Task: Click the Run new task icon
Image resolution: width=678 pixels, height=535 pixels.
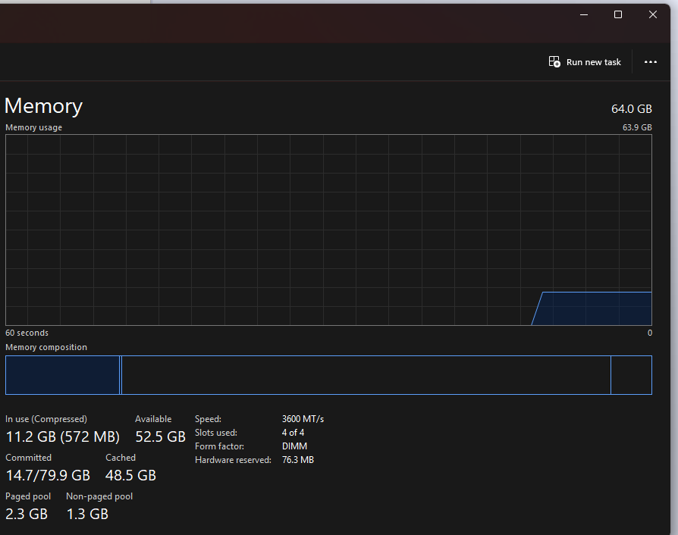Action: 554,62
